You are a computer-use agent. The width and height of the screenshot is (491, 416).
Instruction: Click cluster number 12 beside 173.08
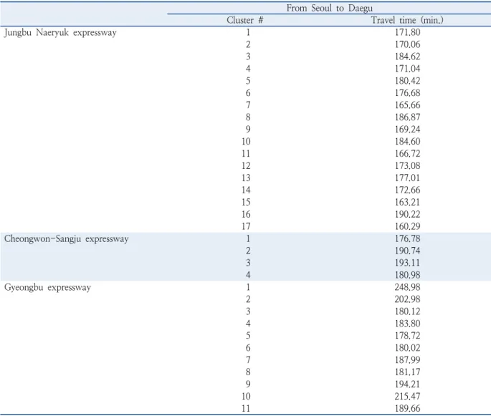coord(246,166)
